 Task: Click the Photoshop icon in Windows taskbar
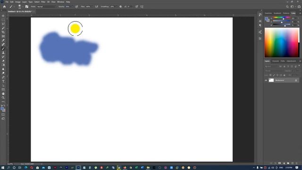(78, 168)
